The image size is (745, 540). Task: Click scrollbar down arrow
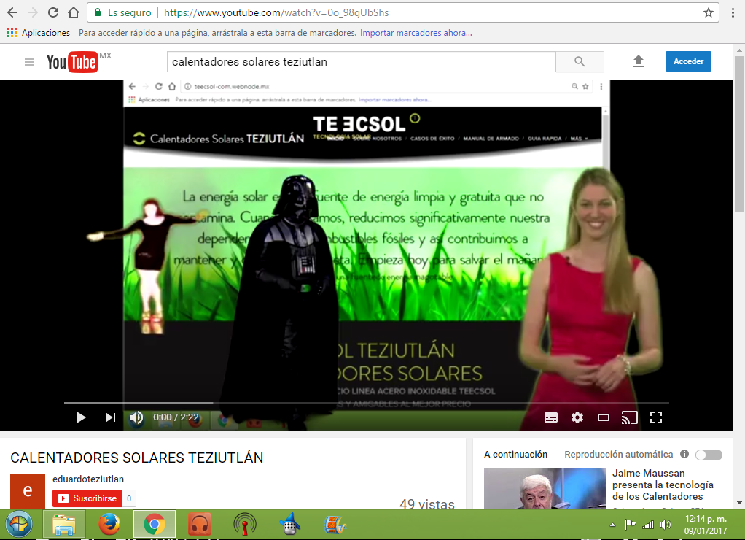click(x=739, y=503)
